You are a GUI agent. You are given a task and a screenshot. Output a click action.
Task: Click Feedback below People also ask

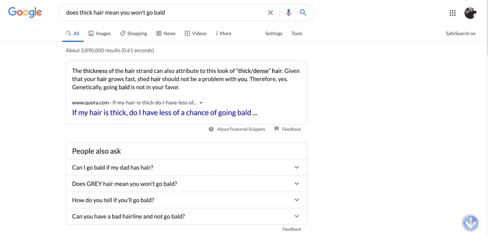click(x=292, y=229)
